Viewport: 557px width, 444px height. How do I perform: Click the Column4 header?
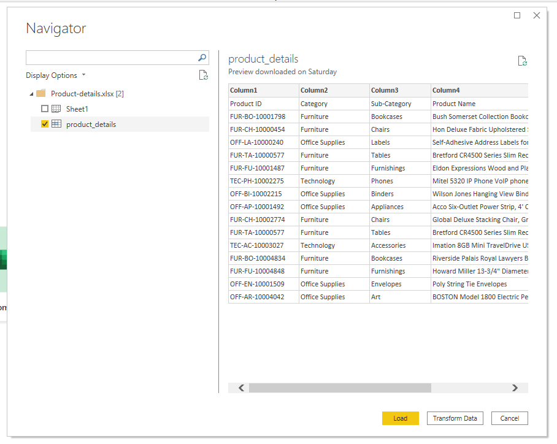tap(480, 90)
